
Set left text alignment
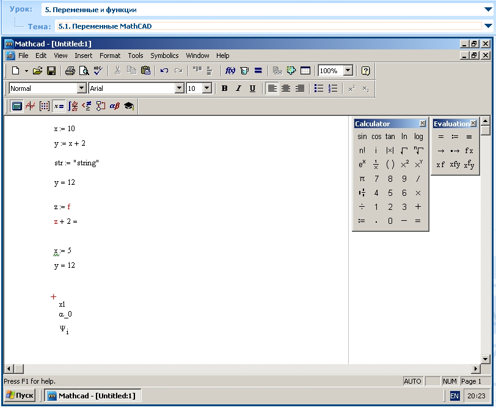[272, 88]
